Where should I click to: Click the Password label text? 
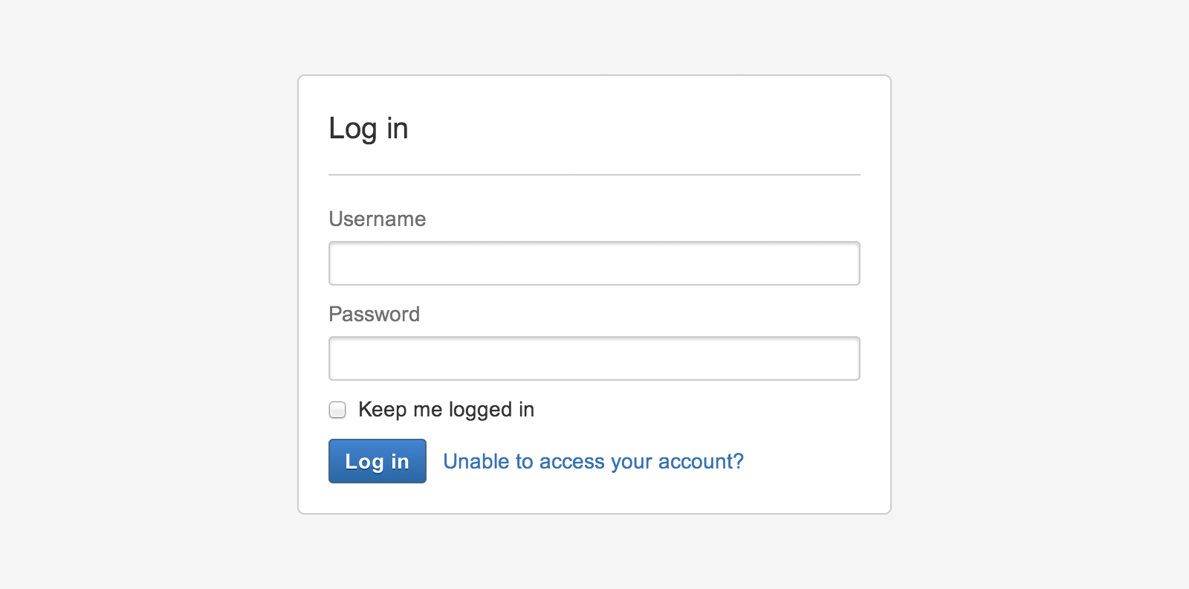[374, 315]
